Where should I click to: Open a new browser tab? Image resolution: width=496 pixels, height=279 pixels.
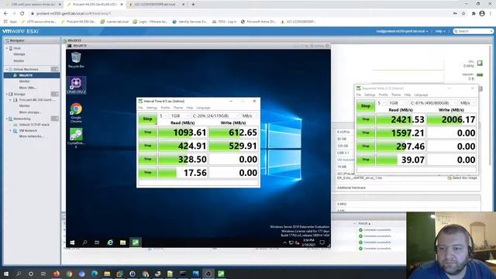click(x=193, y=5)
